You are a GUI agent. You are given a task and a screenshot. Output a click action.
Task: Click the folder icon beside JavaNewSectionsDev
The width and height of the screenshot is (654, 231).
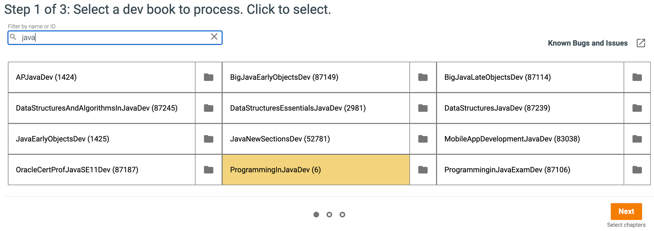click(x=423, y=139)
